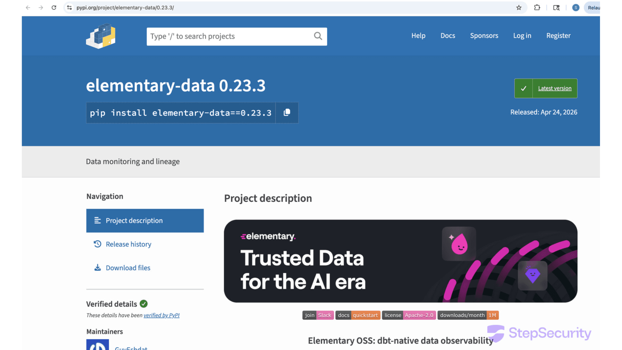Open the Release history tab

(128, 244)
